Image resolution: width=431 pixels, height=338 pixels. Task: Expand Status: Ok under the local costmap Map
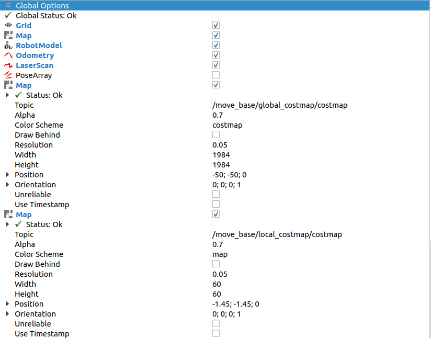7,224
